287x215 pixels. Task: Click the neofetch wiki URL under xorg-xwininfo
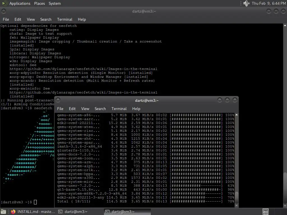(83, 92)
